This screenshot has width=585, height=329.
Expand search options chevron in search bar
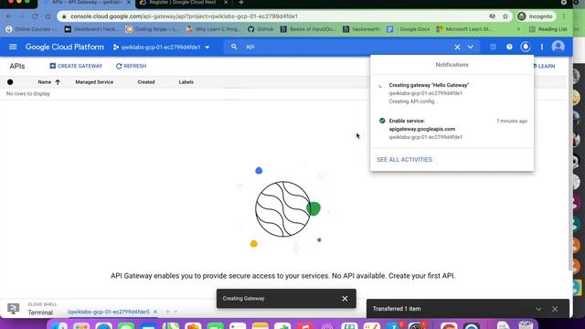pos(471,48)
